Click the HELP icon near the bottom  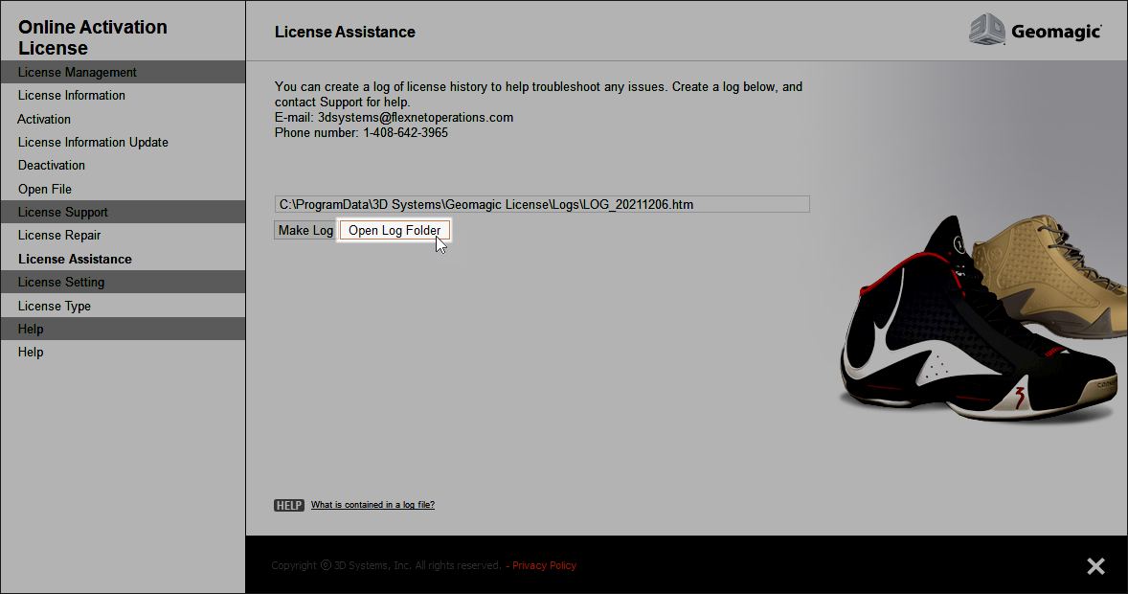click(288, 504)
